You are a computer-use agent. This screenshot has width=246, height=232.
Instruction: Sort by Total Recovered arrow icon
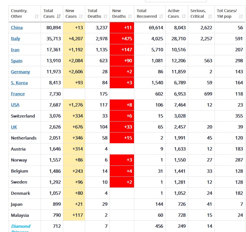click(161, 17)
